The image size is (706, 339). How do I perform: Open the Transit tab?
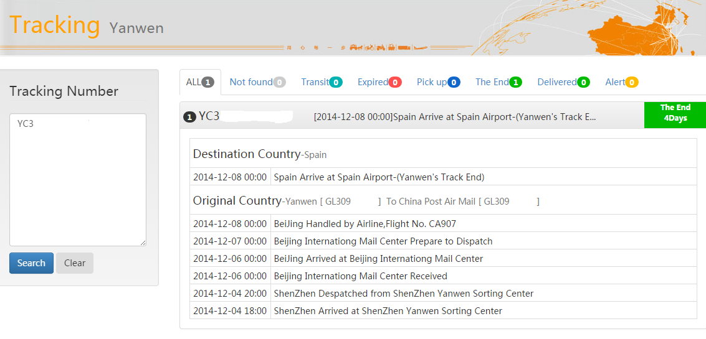point(322,82)
